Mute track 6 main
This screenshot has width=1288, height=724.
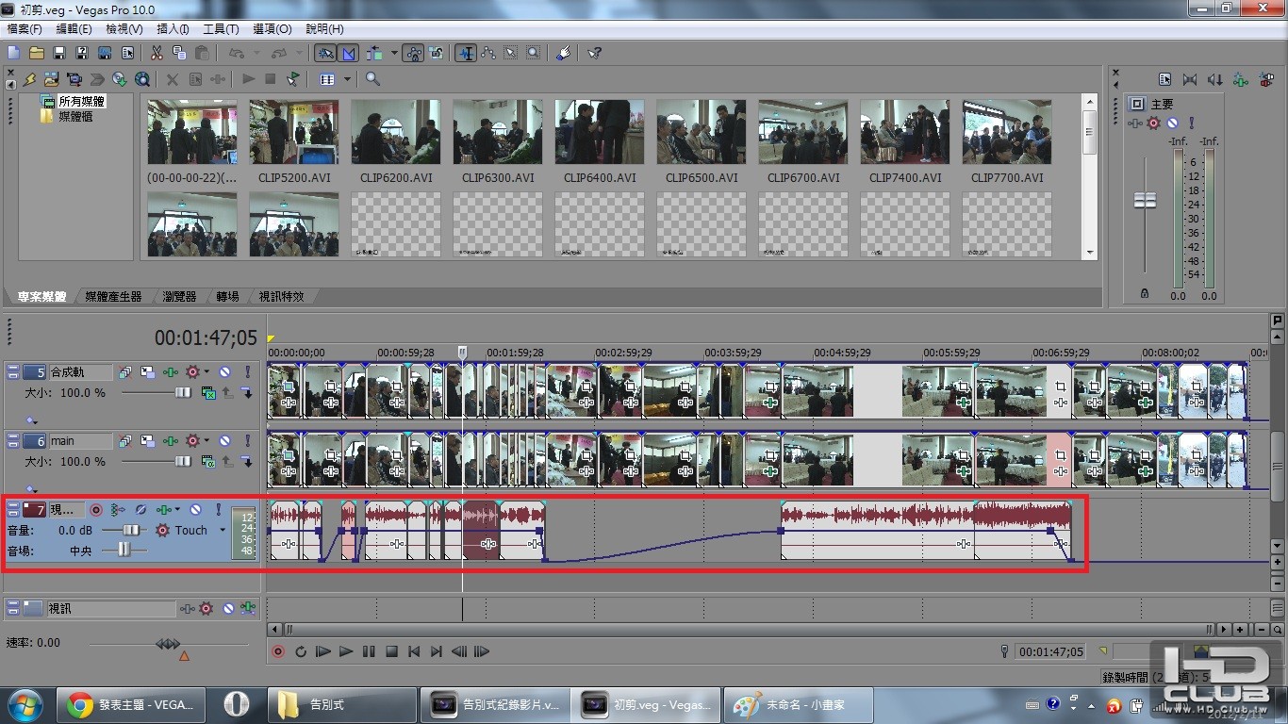point(224,440)
